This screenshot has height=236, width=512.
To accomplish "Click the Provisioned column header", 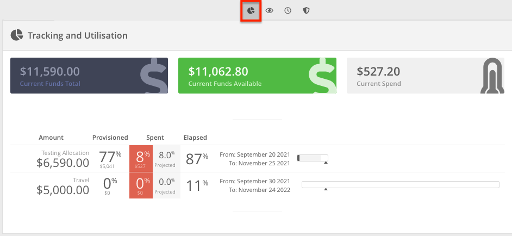I will click(110, 138).
